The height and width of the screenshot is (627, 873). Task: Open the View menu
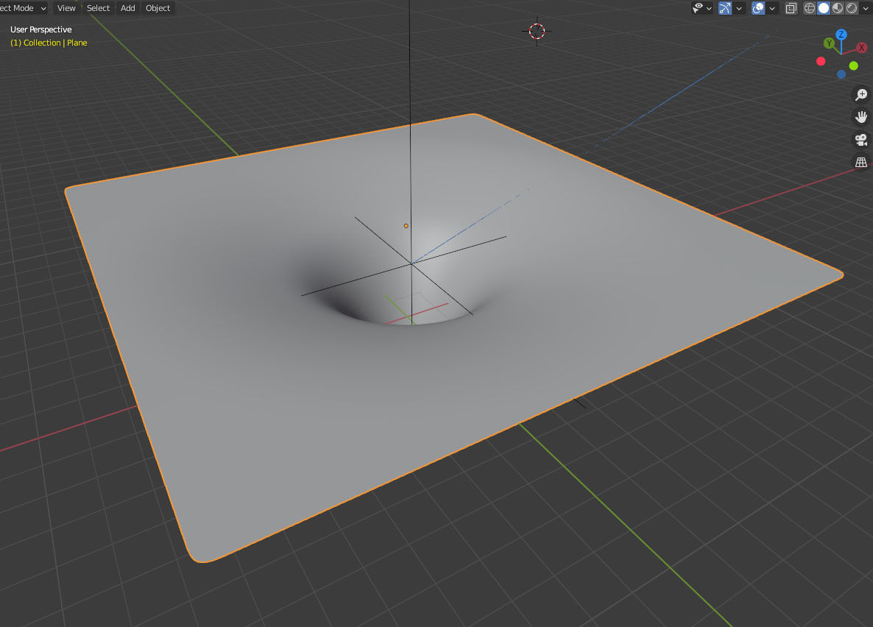(x=66, y=8)
